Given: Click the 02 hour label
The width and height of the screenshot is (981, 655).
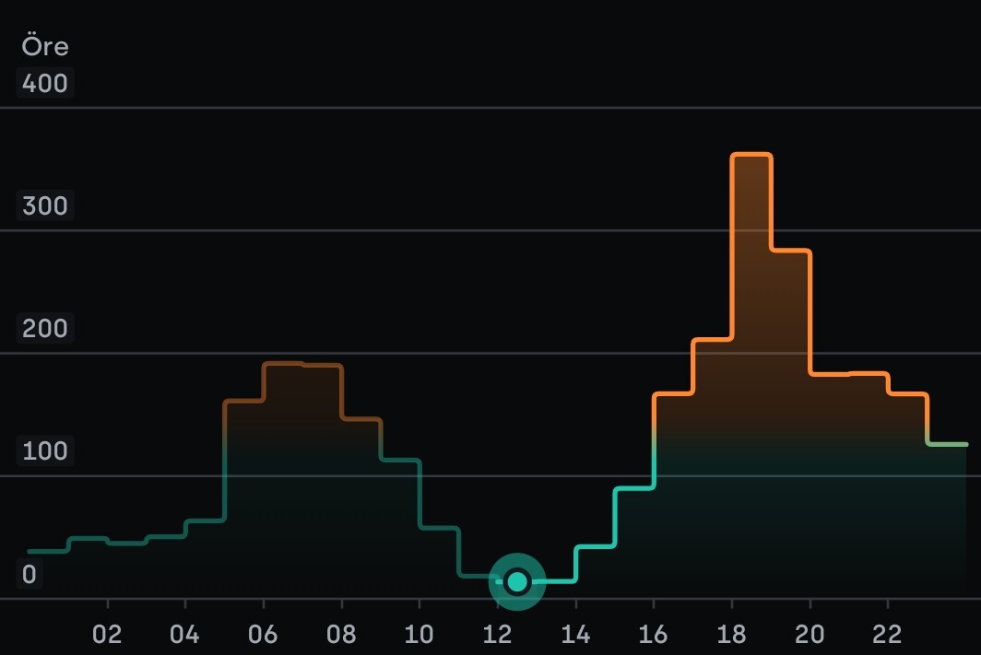Looking at the screenshot, I should pyautogui.click(x=107, y=635).
